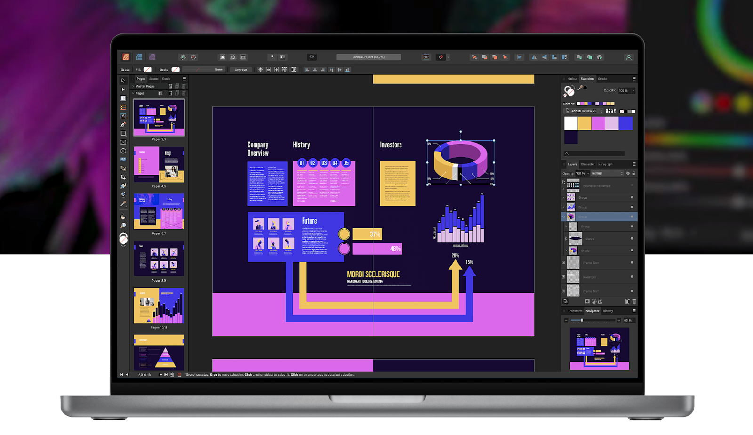This screenshot has width=753, height=435.
Task: Switch to the Stock tab
Action: coord(166,79)
